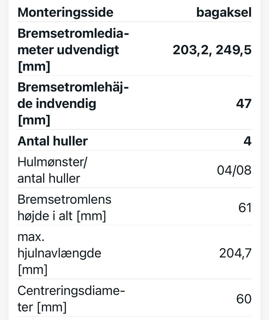Select the value 47
Viewport: 269px width, 320px height.
click(244, 104)
